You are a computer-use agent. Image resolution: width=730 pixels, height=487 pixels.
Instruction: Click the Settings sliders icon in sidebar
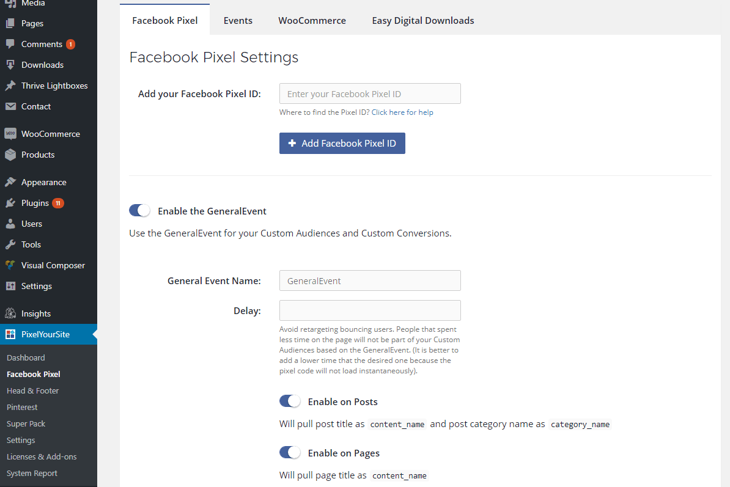tap(10, 286)
